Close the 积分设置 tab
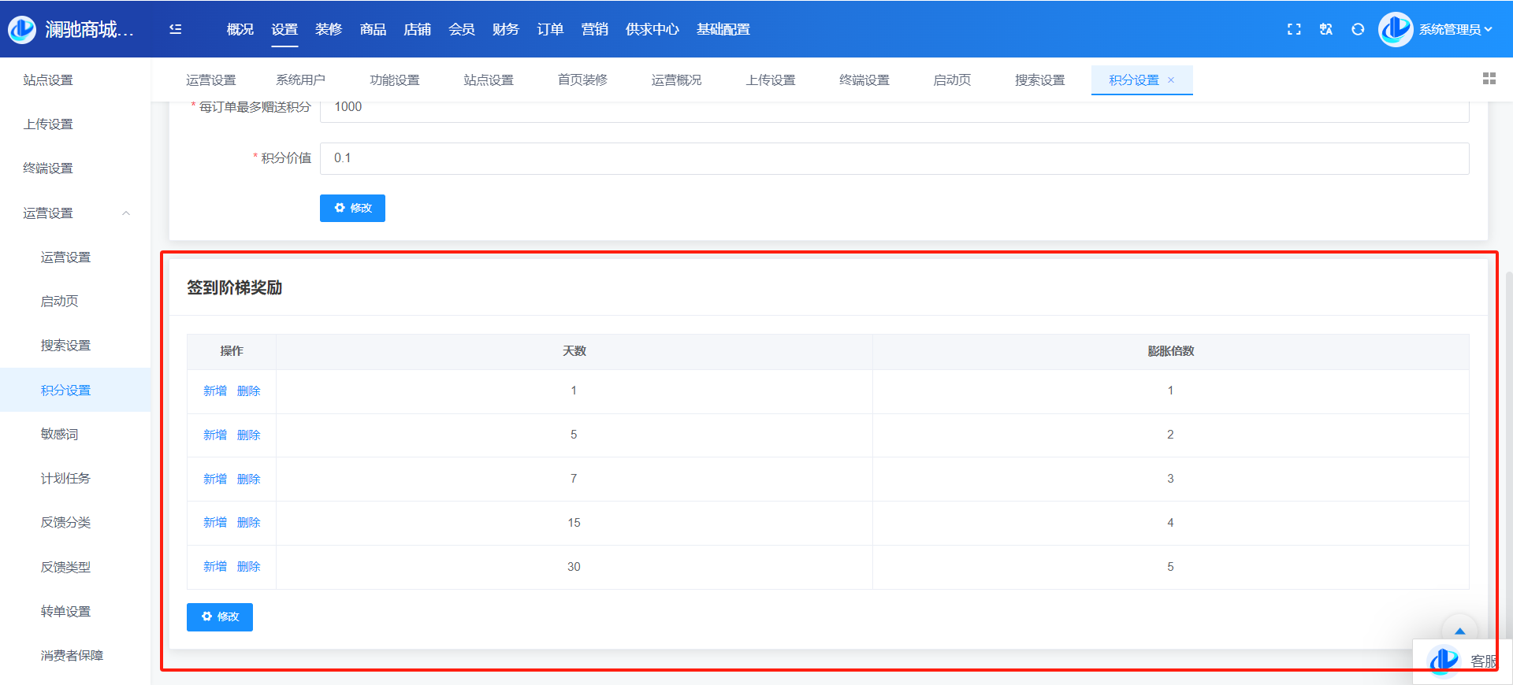Viewport: 1513px width, 685px height. point(1171,80)
